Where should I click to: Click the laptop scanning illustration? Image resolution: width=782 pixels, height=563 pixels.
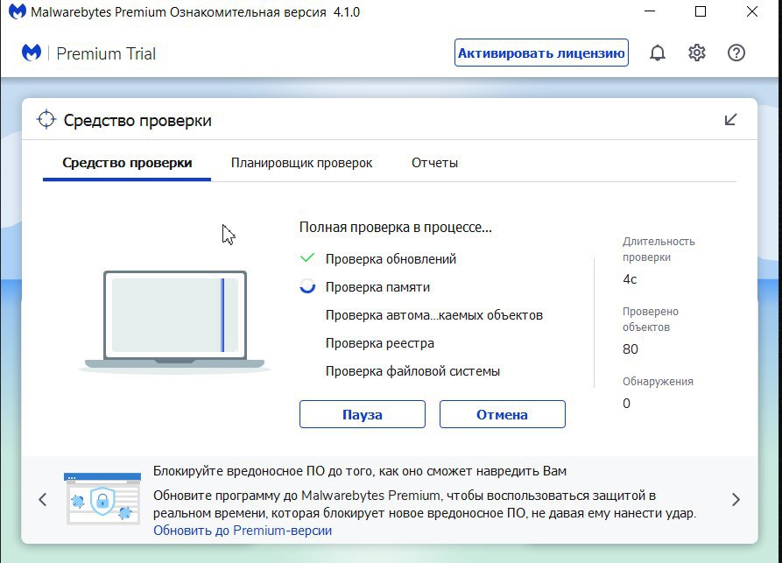(174, 321)
